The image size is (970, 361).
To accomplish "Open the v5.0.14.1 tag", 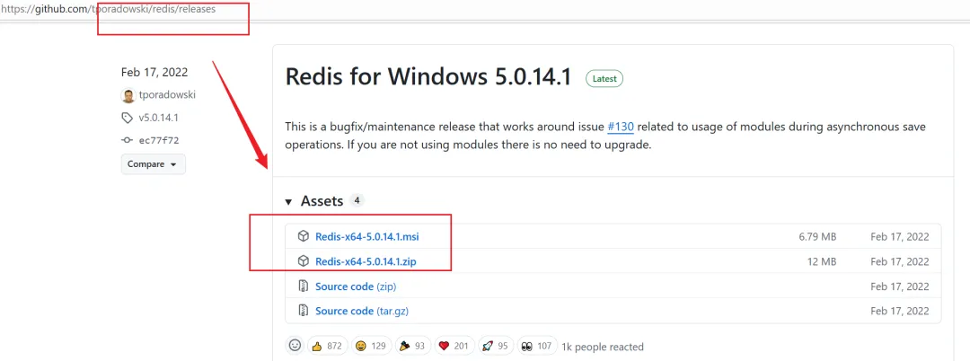I will tap(157, 118).
